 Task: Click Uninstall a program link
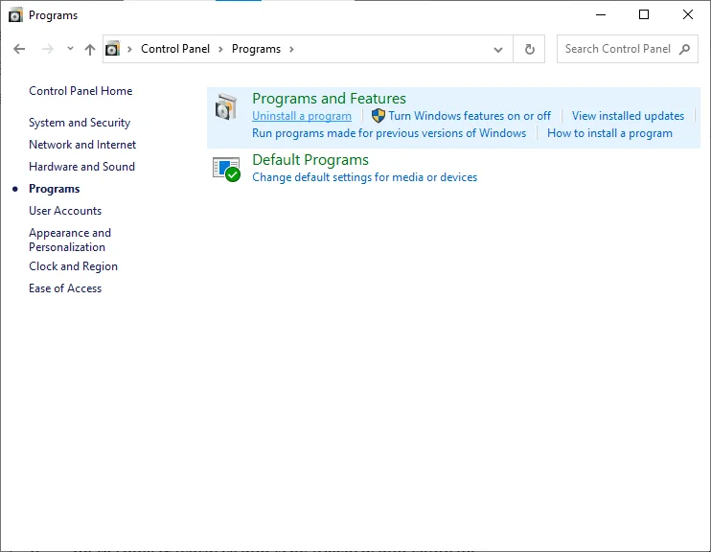302,116
